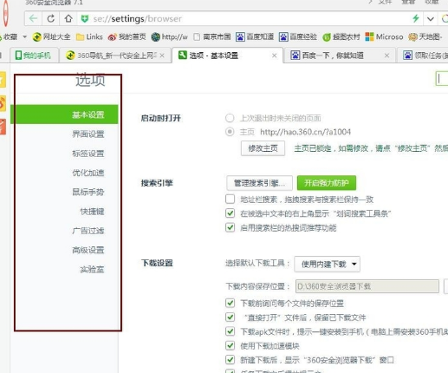
Task: Close the 选项 - 基本设置 tab
Action: tap(275, 56)
